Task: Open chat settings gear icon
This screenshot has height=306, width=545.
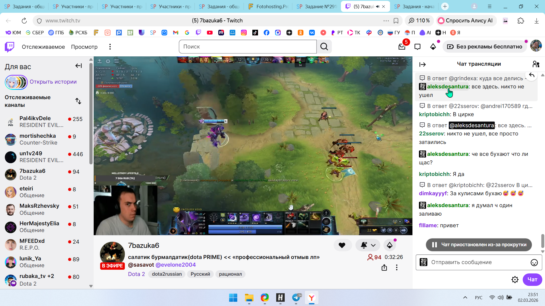Action: (515, 280)
